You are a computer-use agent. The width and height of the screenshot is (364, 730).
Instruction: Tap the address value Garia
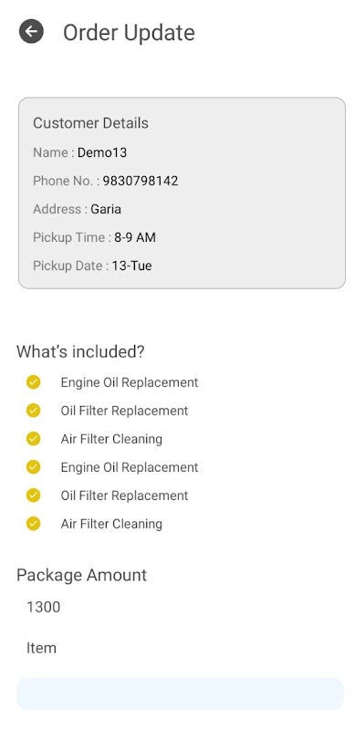pyautogui.click(x=106, y=209)
